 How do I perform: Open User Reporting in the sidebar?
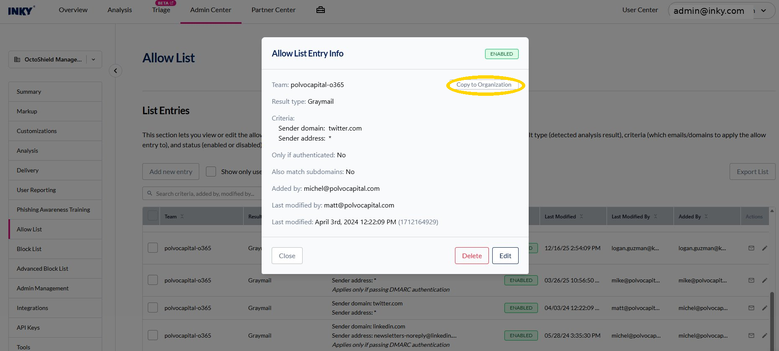pos(55,190)
